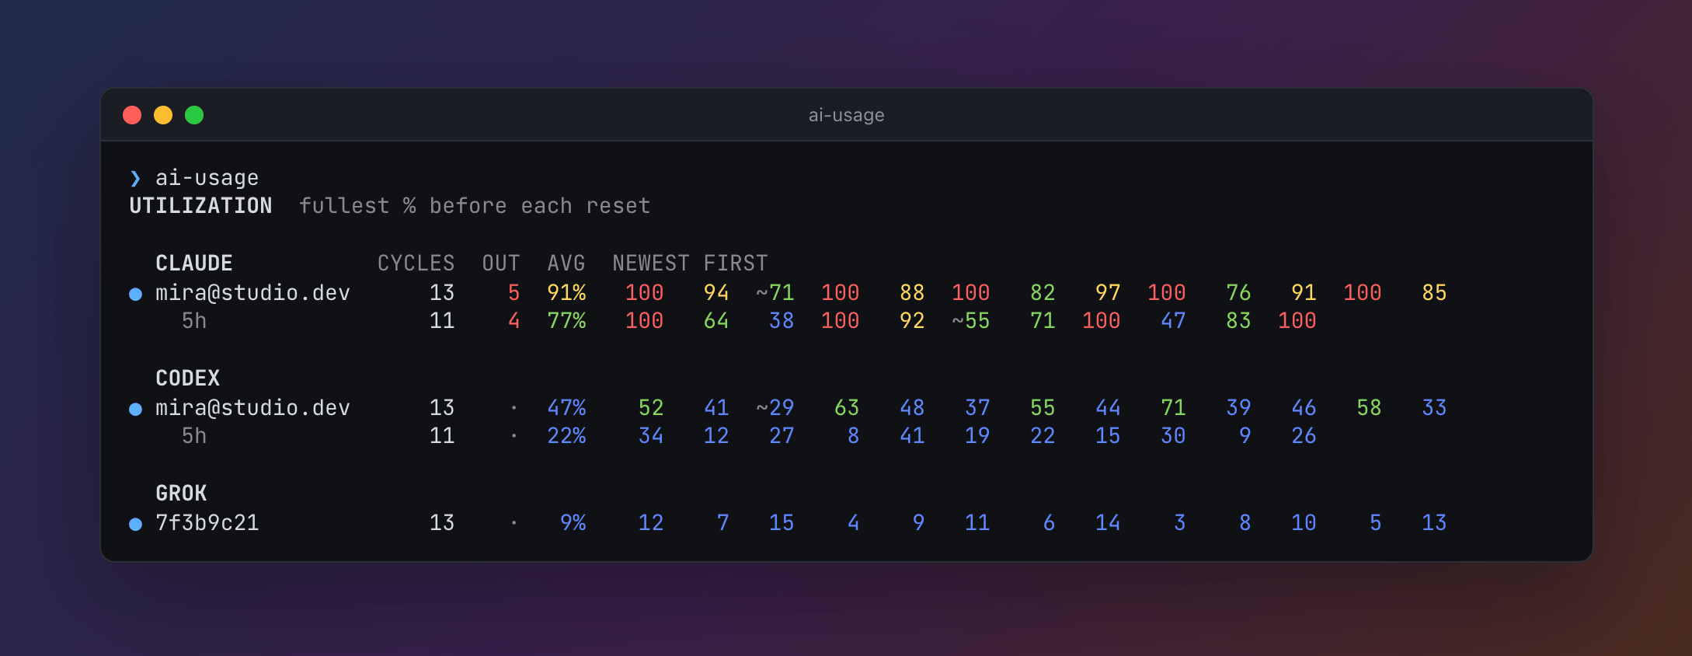The width and height of the screenshot is (1692, 656).
Task: Click the window title "ai-usage"
Action: [846, 115]
